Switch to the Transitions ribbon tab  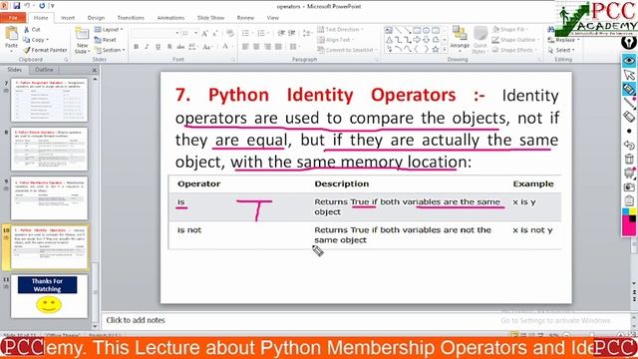point(131,18)
